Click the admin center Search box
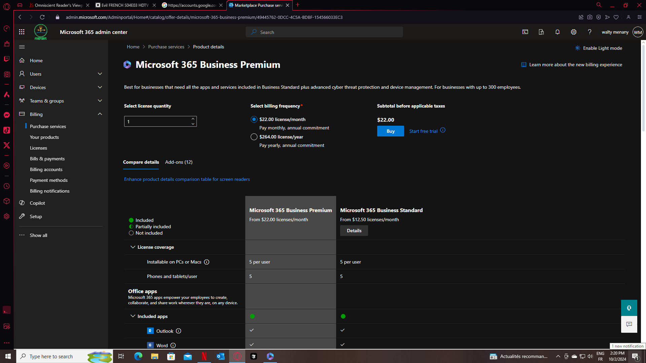This screenshot has width=646, height=363. tap(324, 32)
